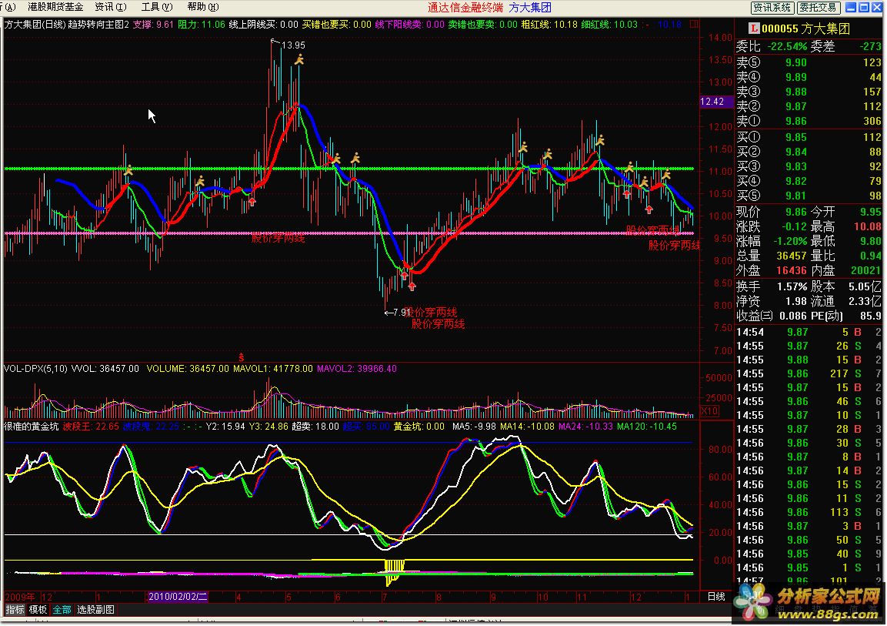Click the 7.91 low price label

(402, 312)
